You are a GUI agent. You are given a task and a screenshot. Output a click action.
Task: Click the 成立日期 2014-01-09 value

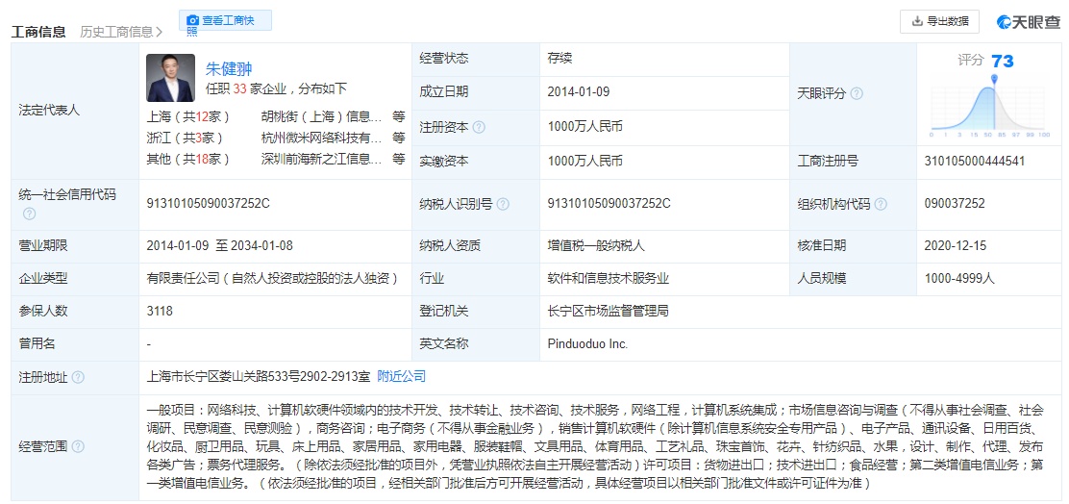[x=578, y=91]
